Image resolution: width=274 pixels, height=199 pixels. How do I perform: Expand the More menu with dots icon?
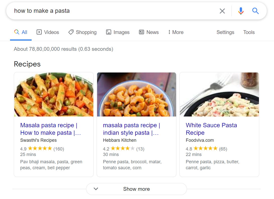tap(176, 32)
